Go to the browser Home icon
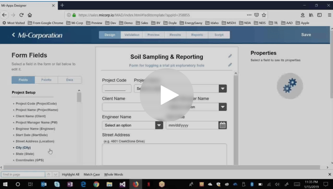 pyautogui.click(x=30, y=15)
